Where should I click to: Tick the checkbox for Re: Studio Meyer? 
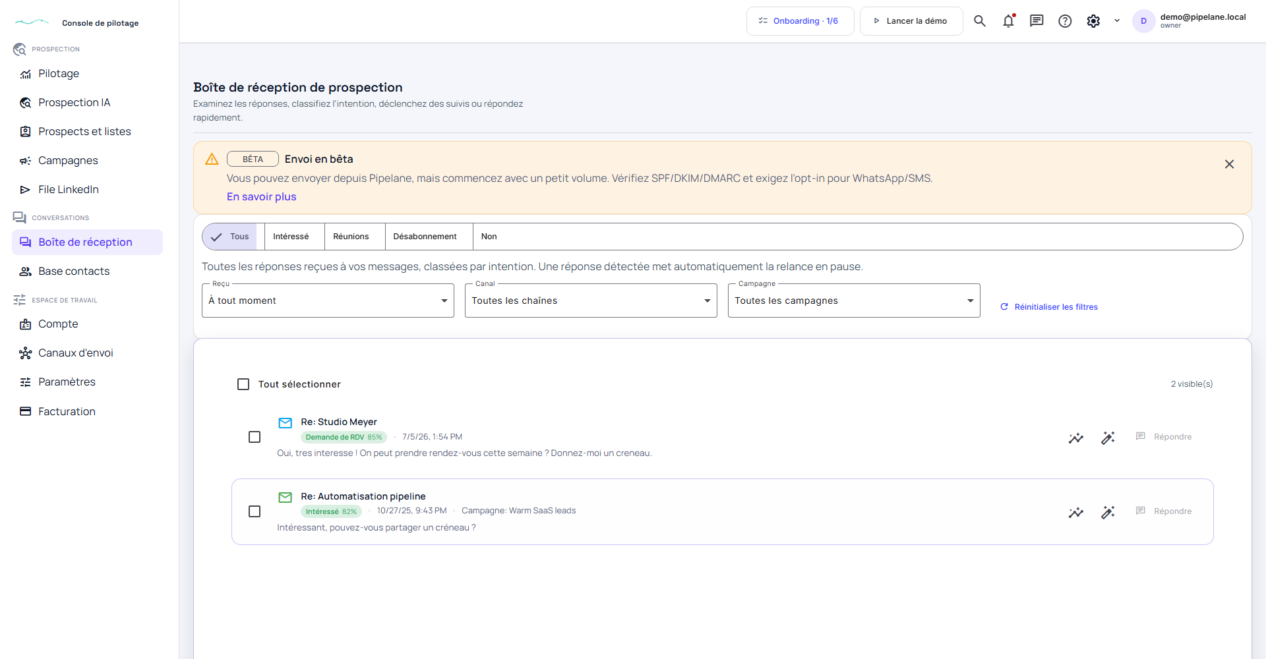pos(255,437)
